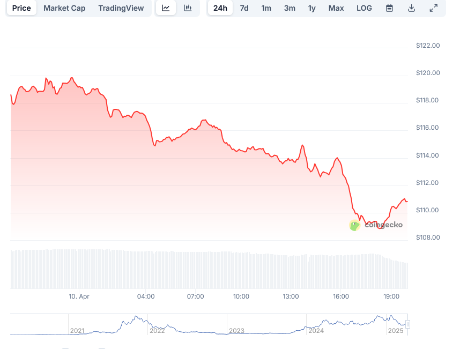Choose the 1y time range
The image size is (460, 349).
[x=312, y=8]
